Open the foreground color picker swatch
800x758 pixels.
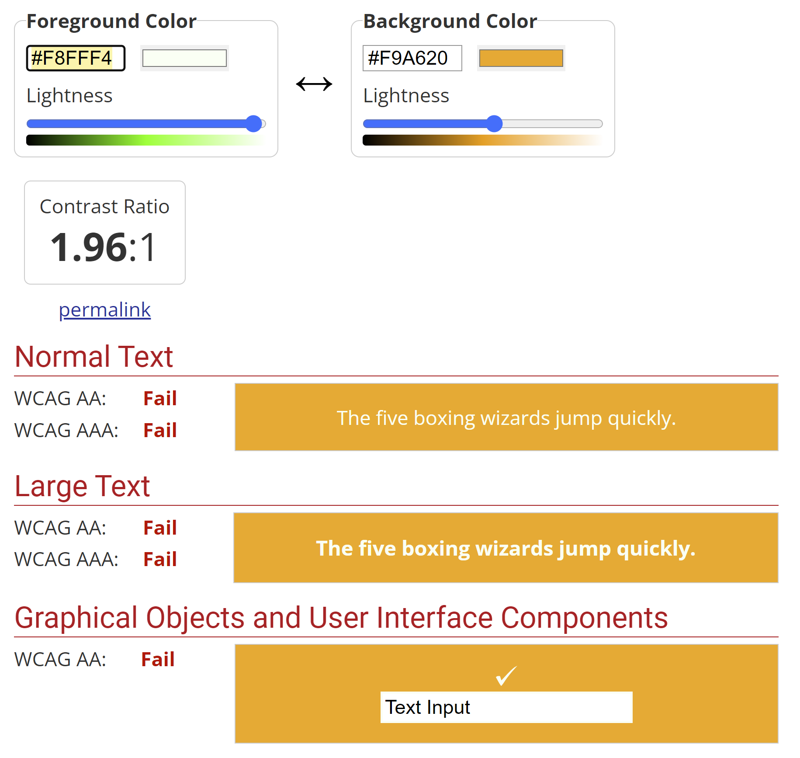pos(184,58)
